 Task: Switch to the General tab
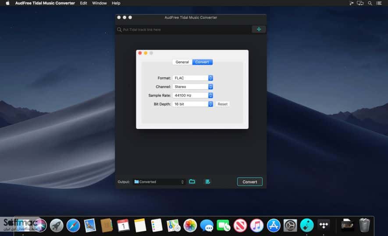[x=182, y=62]
